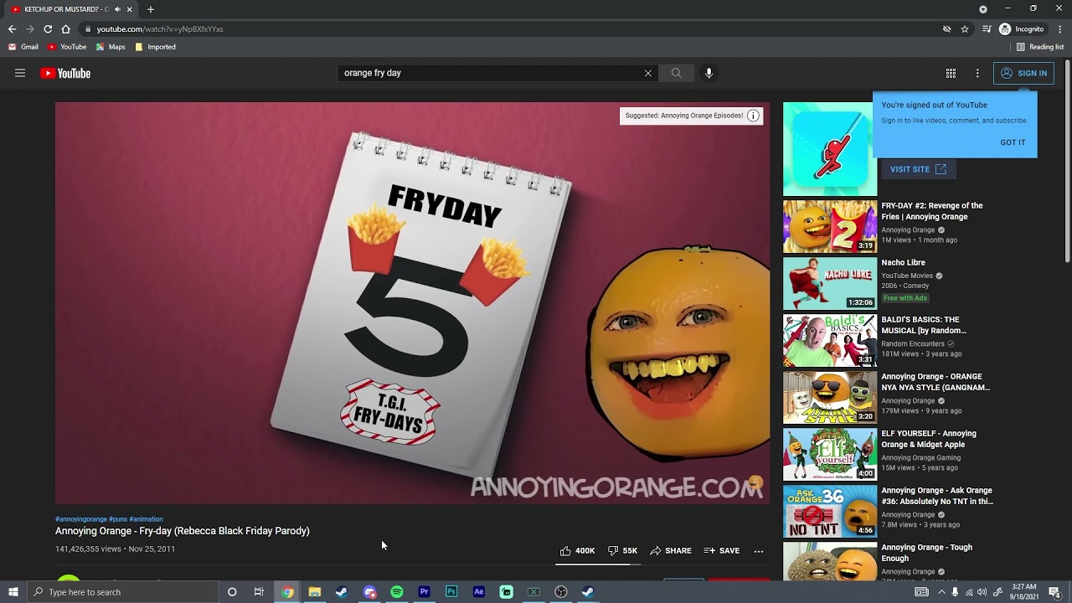
Task: Open the ad's VISIT SITE link
Action: pos(918,169)
